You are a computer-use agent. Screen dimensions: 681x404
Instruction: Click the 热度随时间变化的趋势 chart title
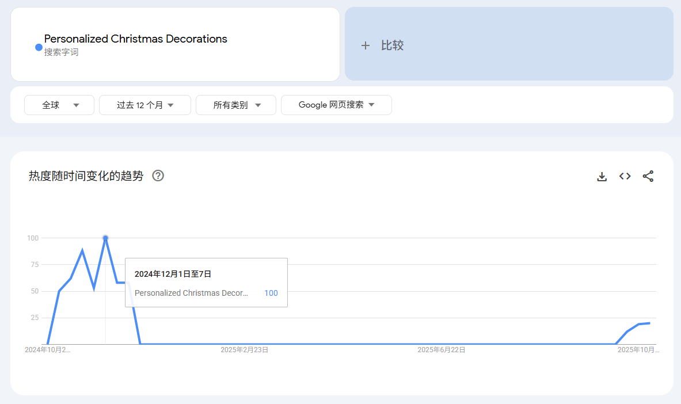coord(86,176)
